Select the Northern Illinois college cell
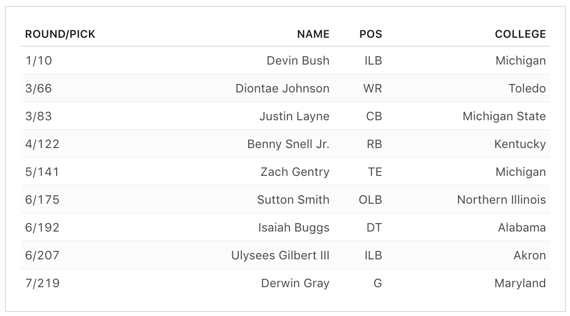Image resolution: width=570 pixels, height=316 pixels. point(501,200)
